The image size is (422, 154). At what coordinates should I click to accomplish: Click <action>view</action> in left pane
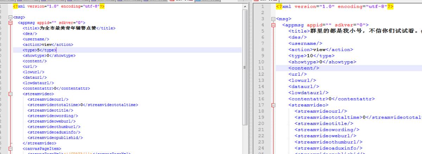coord(48,45)
